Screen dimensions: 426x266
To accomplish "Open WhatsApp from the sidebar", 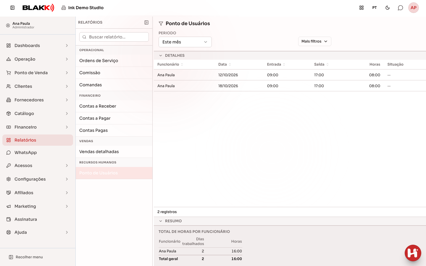I will tap(38, 153).
